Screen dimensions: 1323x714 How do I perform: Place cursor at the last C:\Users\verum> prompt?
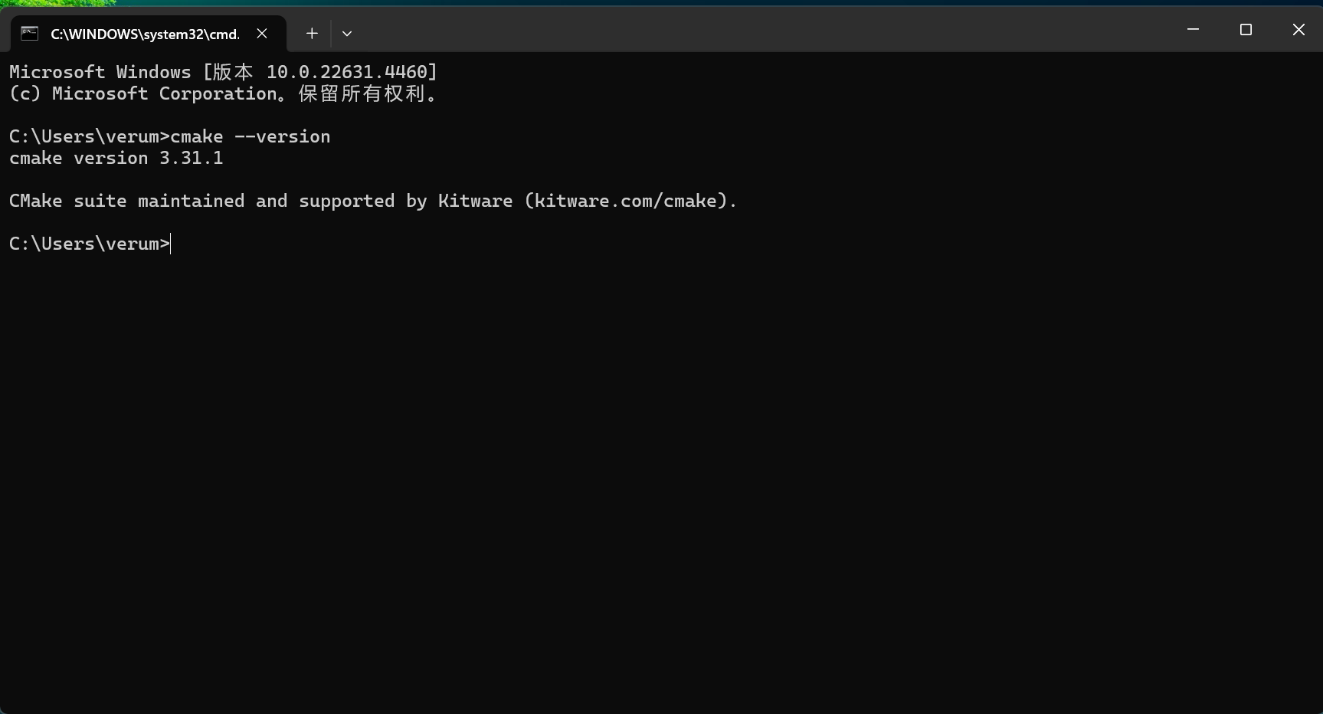[90, 244]
